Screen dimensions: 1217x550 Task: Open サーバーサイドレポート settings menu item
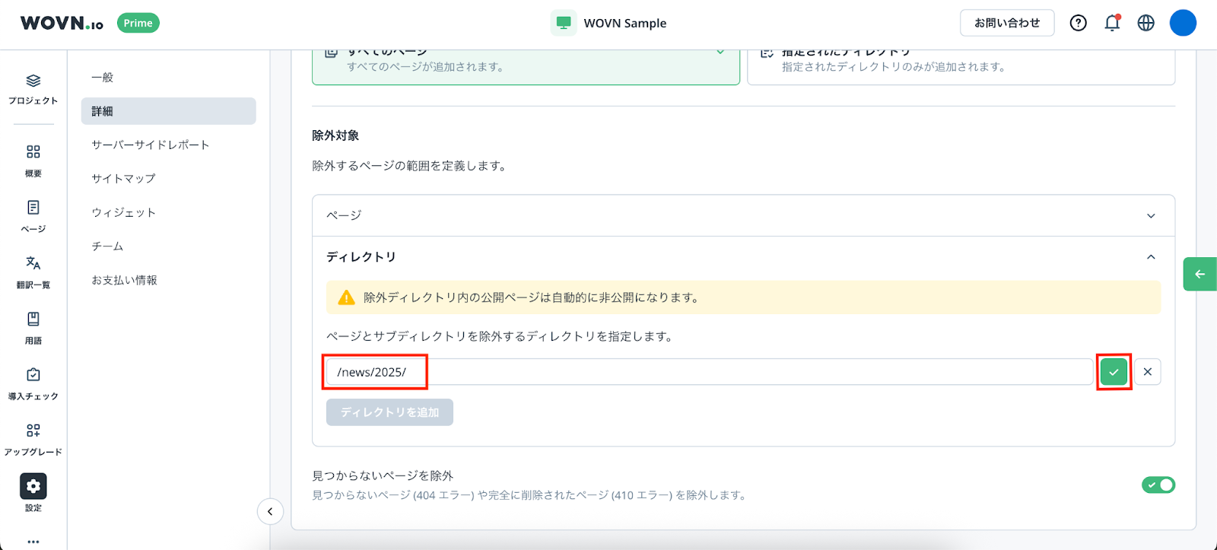151,145
